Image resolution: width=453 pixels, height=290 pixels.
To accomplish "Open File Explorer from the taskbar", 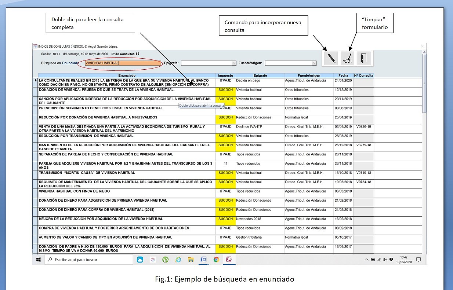I will 191,260.
